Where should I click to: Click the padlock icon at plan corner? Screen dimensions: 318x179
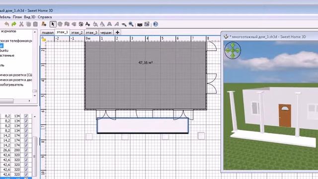[x=43, y=39]
